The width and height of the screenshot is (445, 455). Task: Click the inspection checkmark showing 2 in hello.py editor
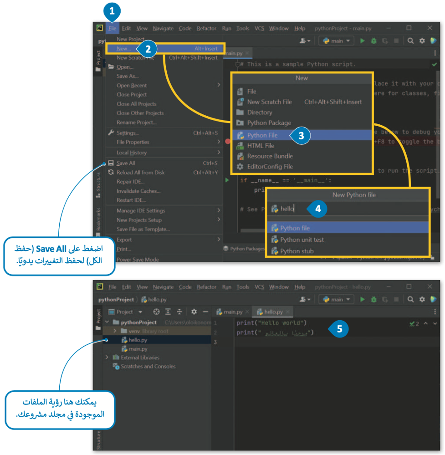pos(414,323)
